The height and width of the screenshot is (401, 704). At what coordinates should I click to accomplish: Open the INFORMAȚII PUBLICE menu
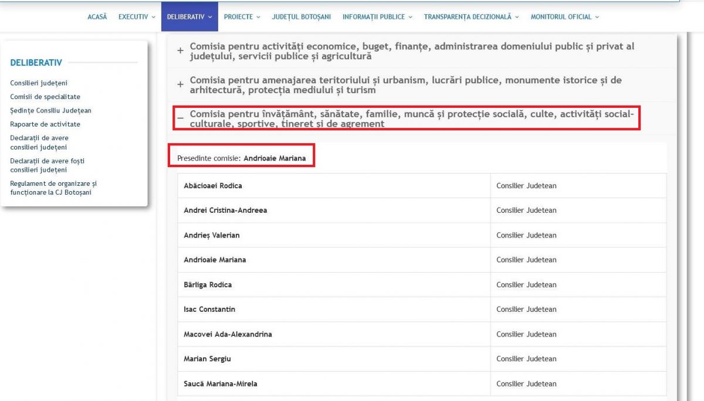point(377,17)
